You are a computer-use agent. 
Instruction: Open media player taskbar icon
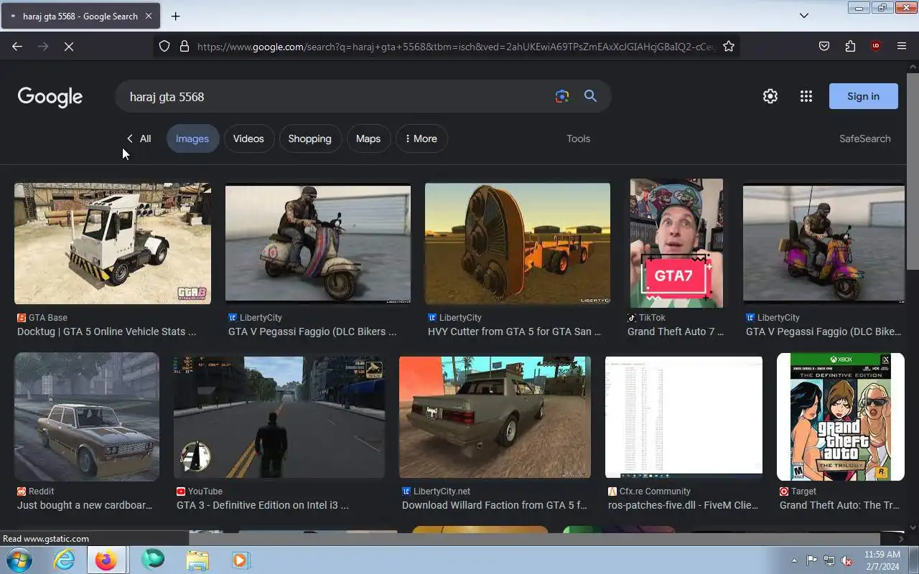(x=241, y=560)
